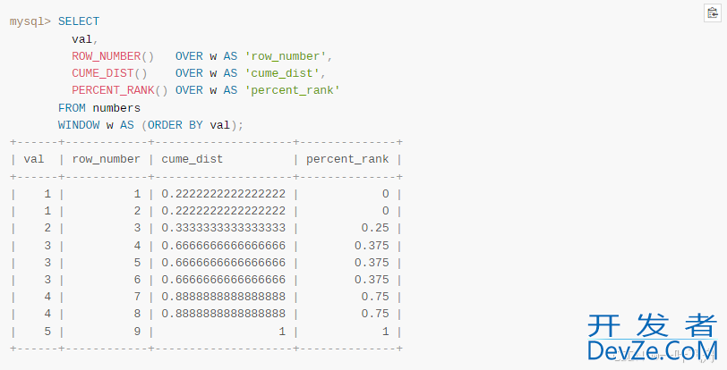The width and height of the screenshot is (727, 370).
Task: Click the val column header
Action: [34, 159]
